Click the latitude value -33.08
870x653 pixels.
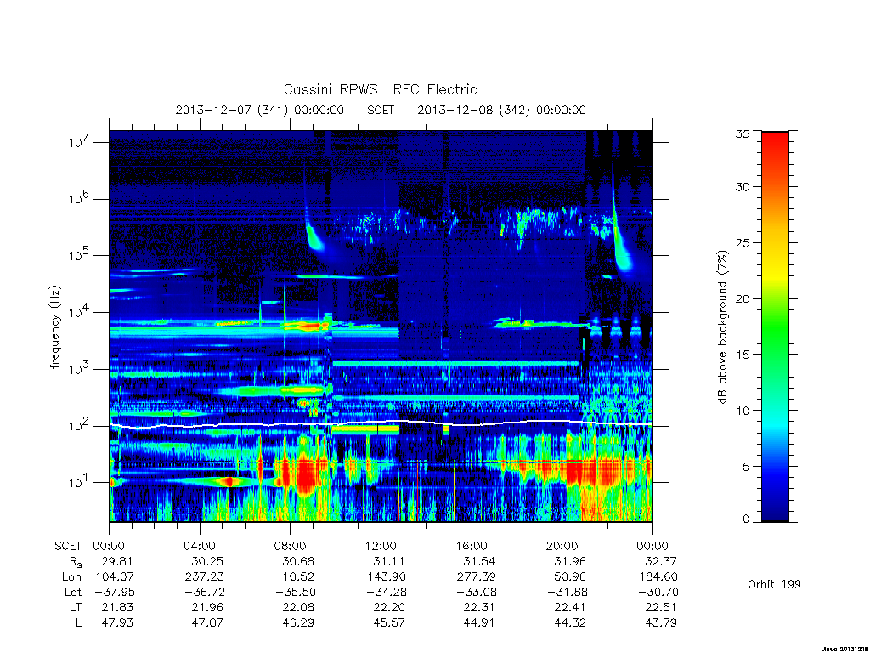coord(477,592)
